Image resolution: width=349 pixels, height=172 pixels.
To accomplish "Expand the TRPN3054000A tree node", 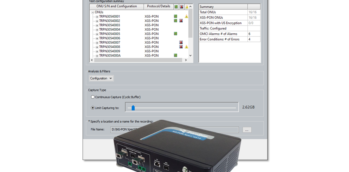I will coord(97,56).
